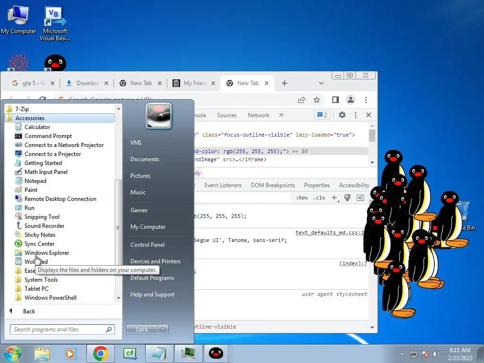The width and height of the screenshot is (484, 363).
Task: Switch to DevTools Sources tab
Action: pyautogui.click(x=226, y=115)
